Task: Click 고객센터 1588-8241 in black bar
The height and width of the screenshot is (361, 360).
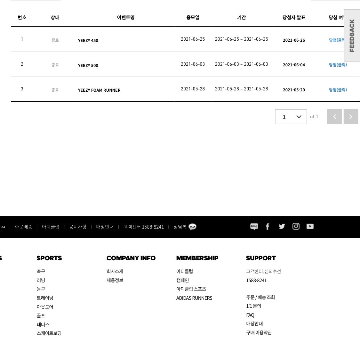Action: click(143, 227)
